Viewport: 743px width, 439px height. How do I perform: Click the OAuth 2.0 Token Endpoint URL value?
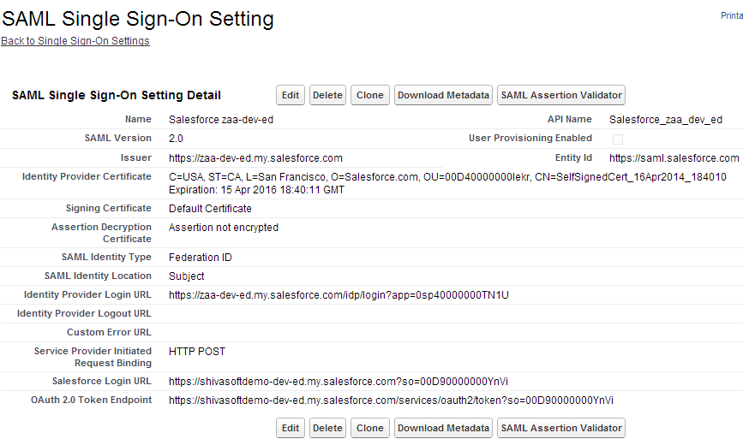click(391, 400)
